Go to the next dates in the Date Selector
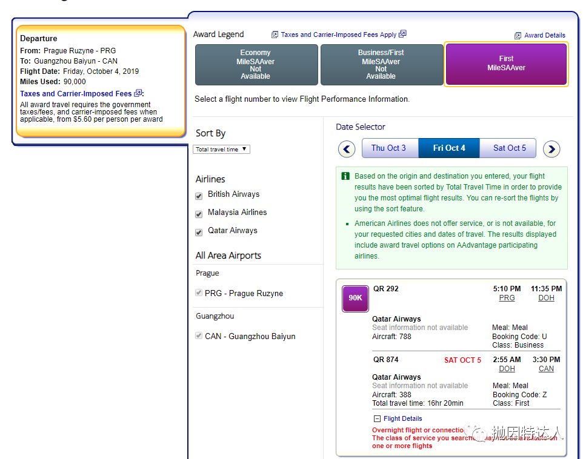Image resolution: width=583 pixels, height=459 pixels. coord(551,149)
